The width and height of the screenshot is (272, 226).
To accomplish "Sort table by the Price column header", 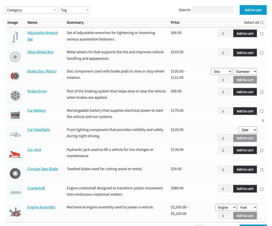I will point(175,22).
